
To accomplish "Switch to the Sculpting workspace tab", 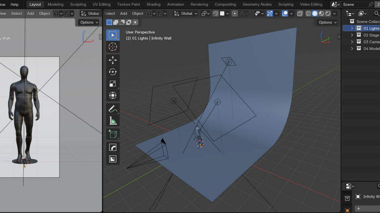I will coord(78,5).
